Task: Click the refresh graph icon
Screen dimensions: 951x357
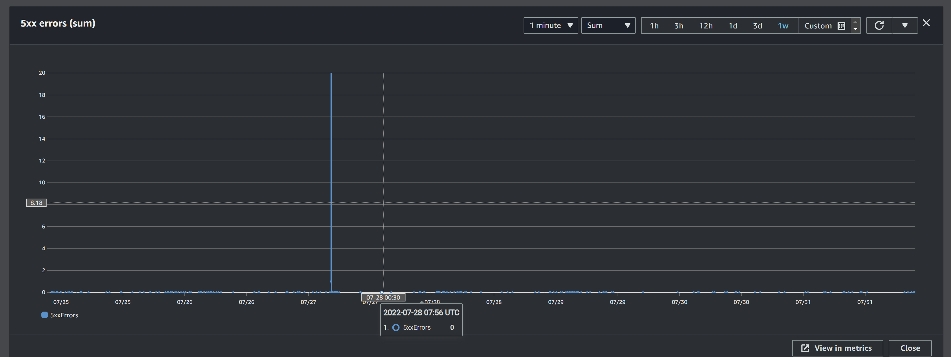Action: point(879,25)
